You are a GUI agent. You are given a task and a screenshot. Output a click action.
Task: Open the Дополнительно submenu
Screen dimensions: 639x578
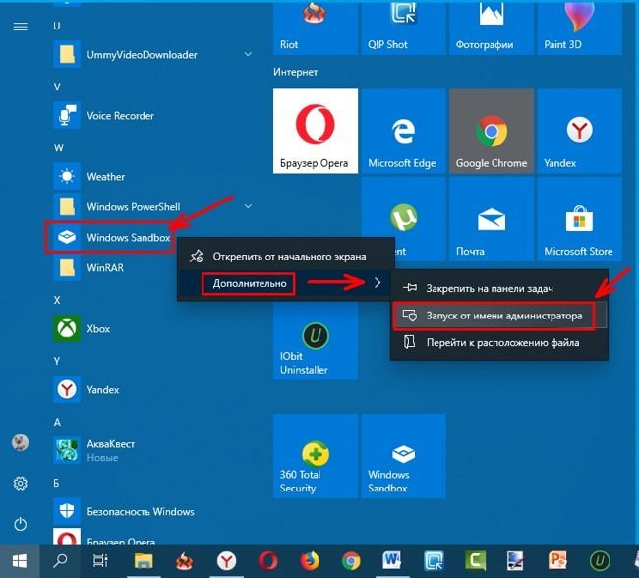(286, 283)
